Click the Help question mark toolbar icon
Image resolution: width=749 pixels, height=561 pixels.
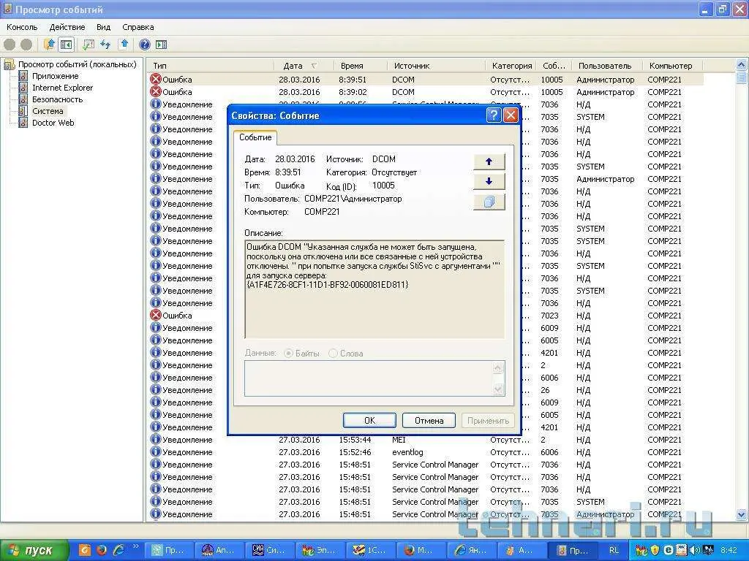(x=144, y=45)
